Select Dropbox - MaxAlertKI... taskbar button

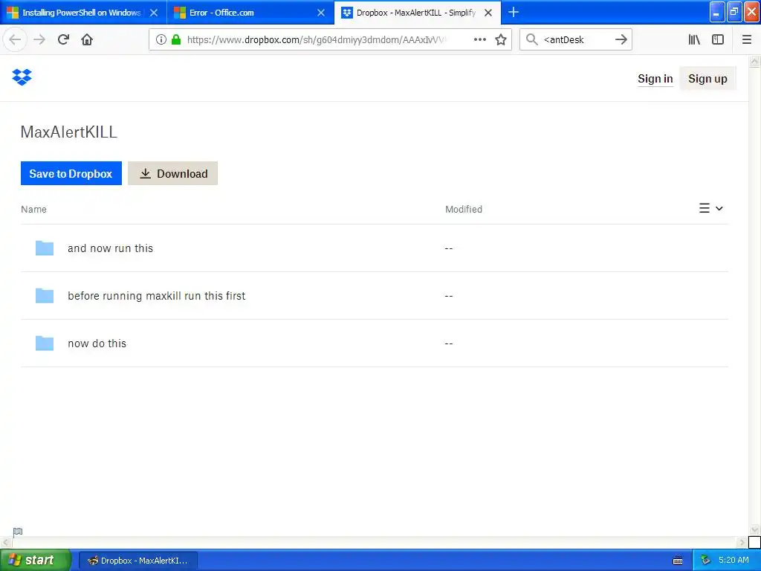(x=137, y=561)
